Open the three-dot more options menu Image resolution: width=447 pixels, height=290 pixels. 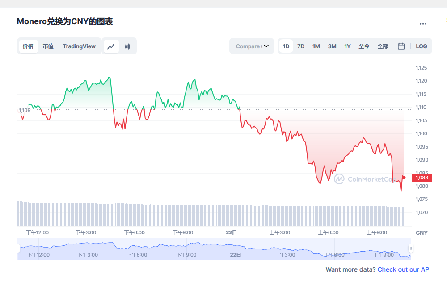coord(423,24)
